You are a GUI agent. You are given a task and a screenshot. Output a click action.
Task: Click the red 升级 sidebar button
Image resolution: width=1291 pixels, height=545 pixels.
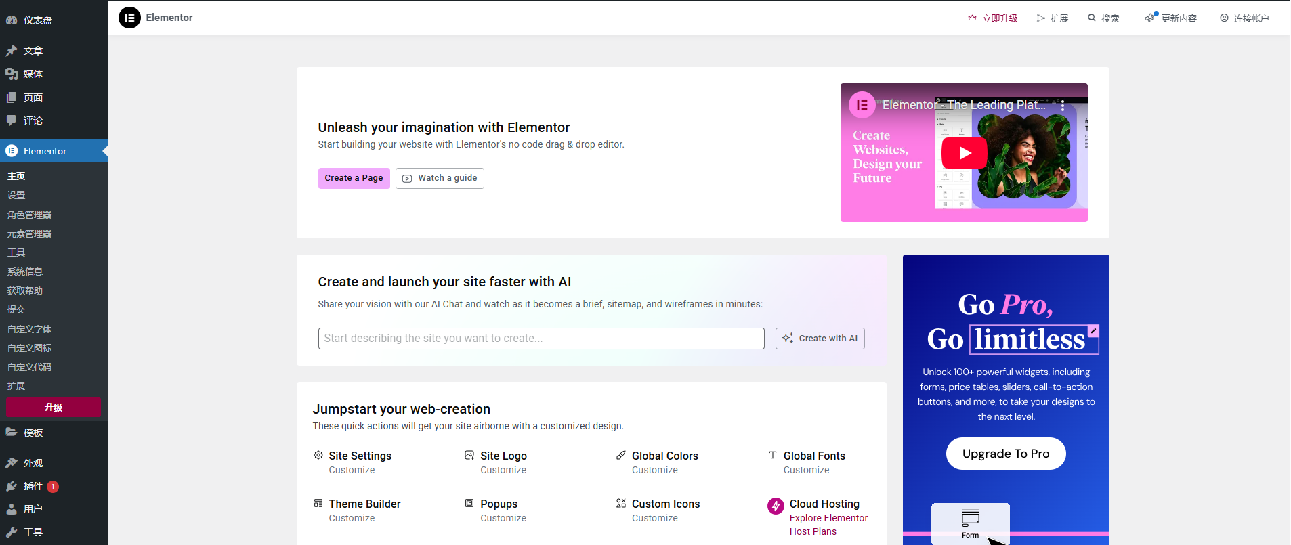click(x=54, y=407)
